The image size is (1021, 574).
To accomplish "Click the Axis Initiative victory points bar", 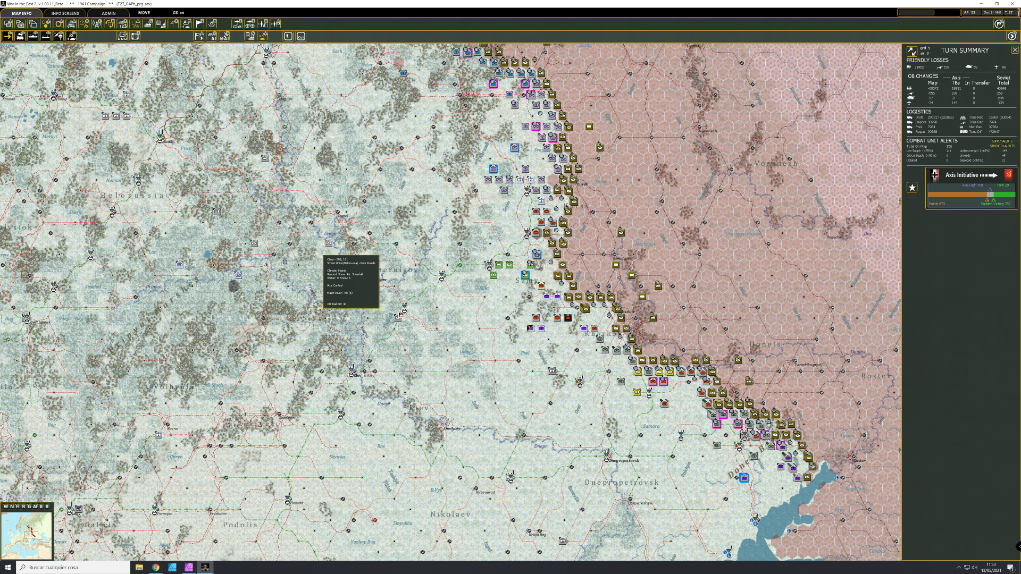I will click(x=972, y=195).
